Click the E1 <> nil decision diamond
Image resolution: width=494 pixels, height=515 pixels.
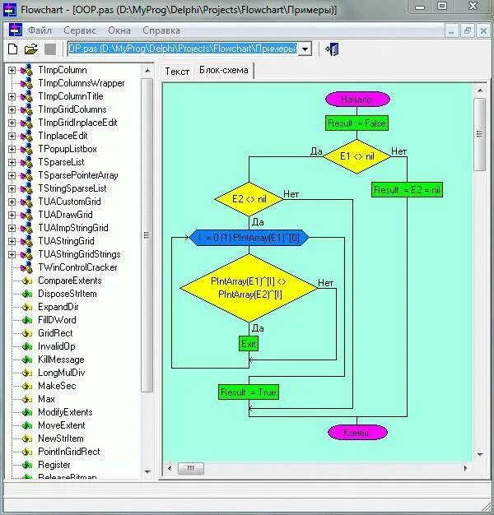click(357, 156)
